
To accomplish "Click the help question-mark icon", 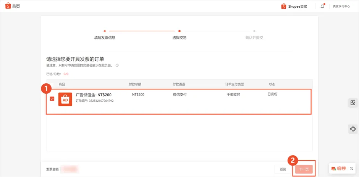I will (117, 65).
